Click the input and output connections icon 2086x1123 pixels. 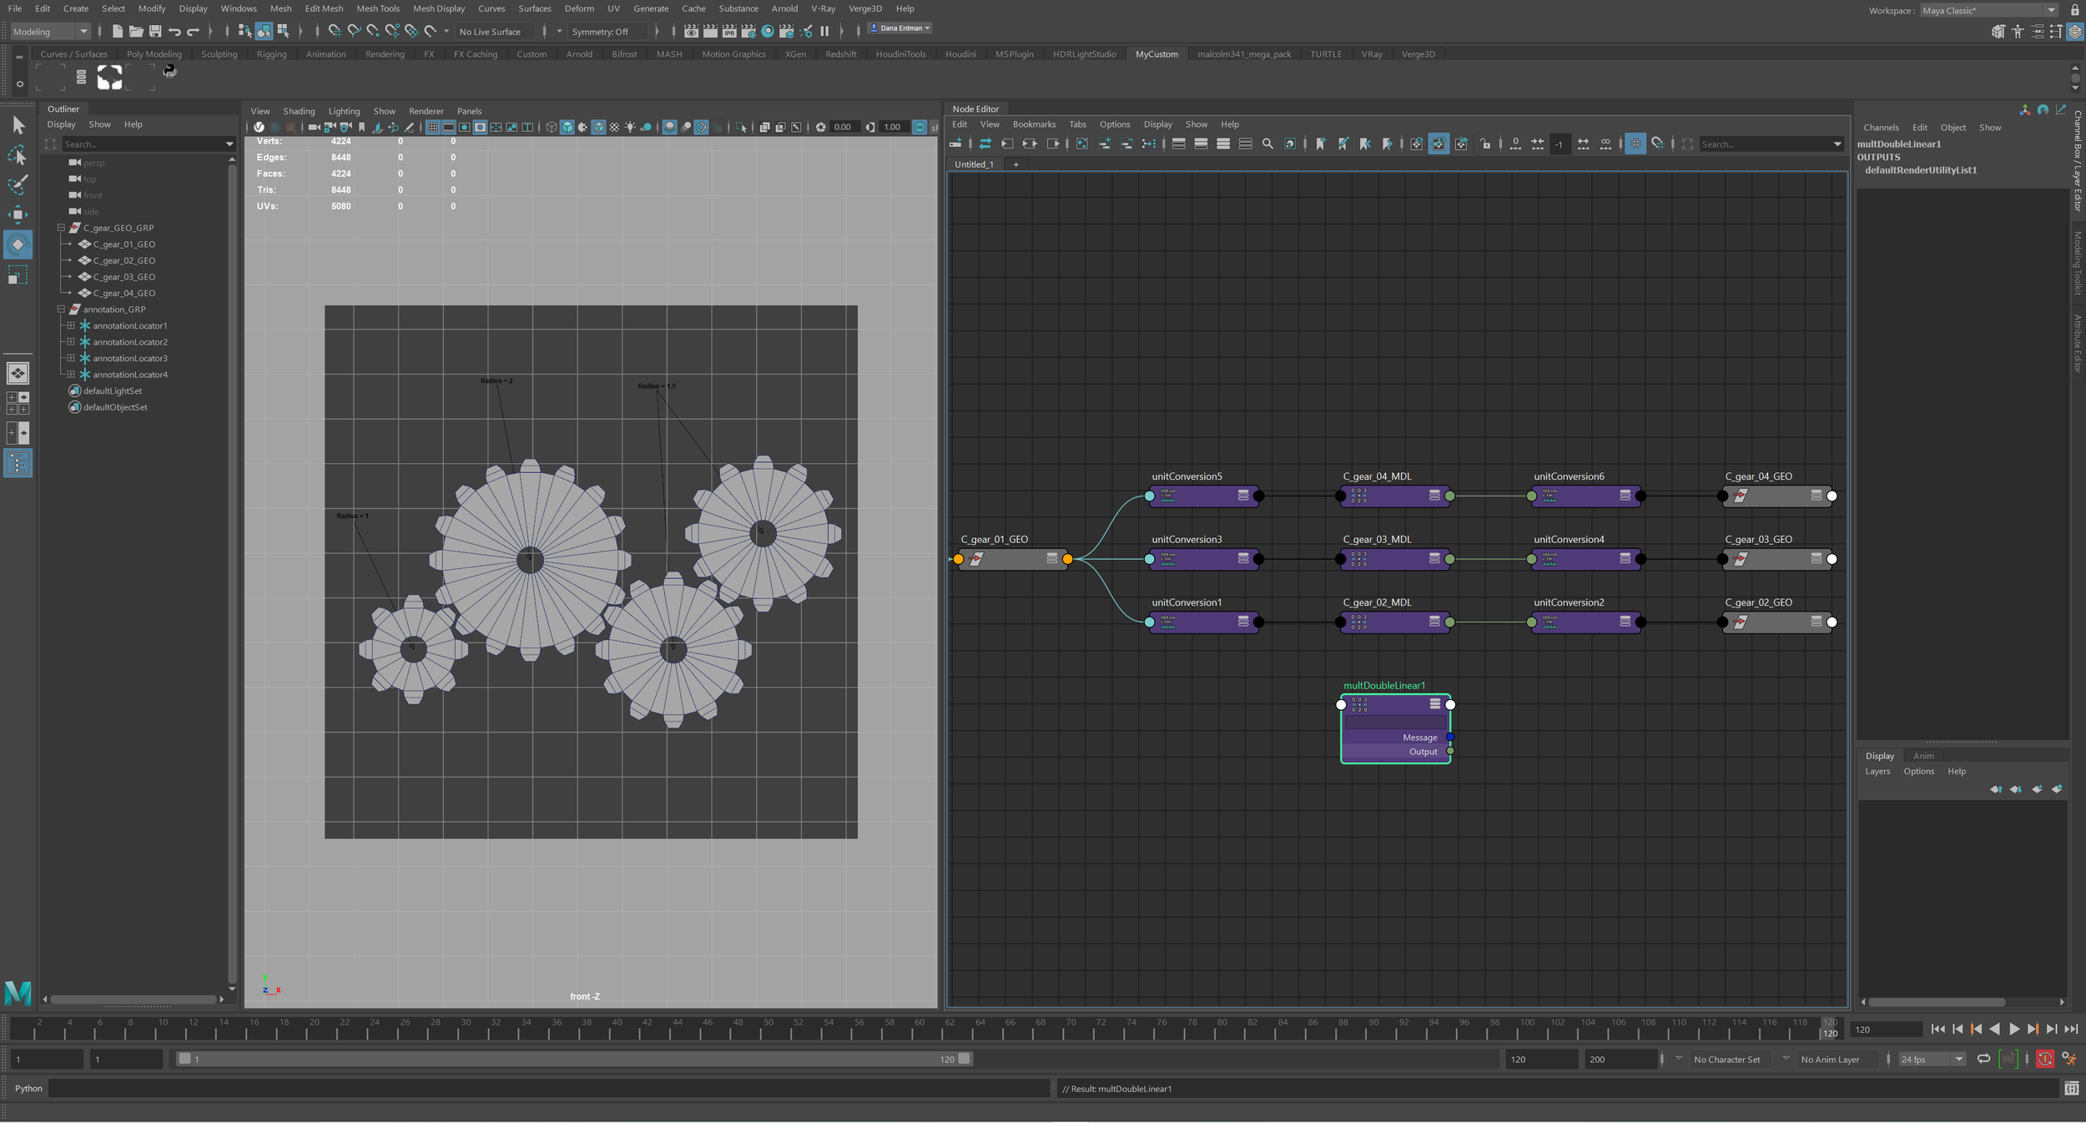tap(1030, 144)
